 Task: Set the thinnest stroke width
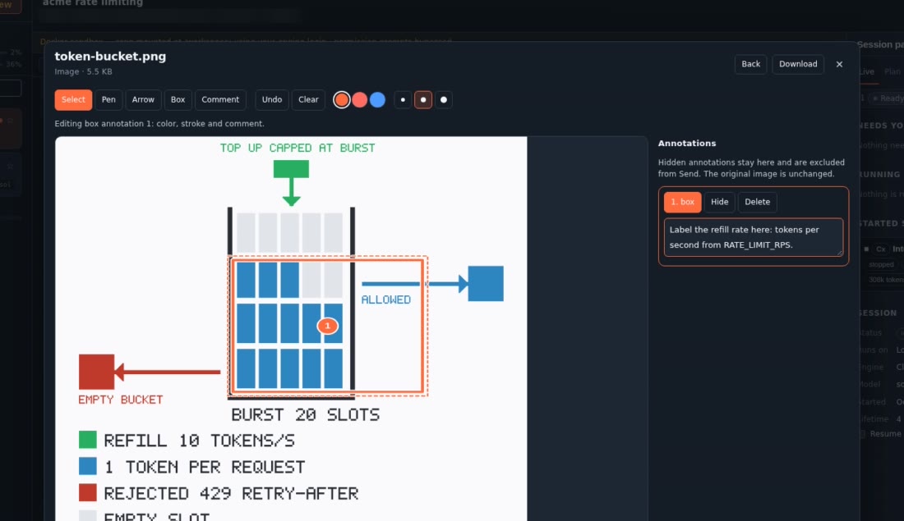point(403,99)
